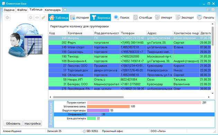Select the Получен контакт funnel bar
The image size is (218, 135).
coord(144,103)
